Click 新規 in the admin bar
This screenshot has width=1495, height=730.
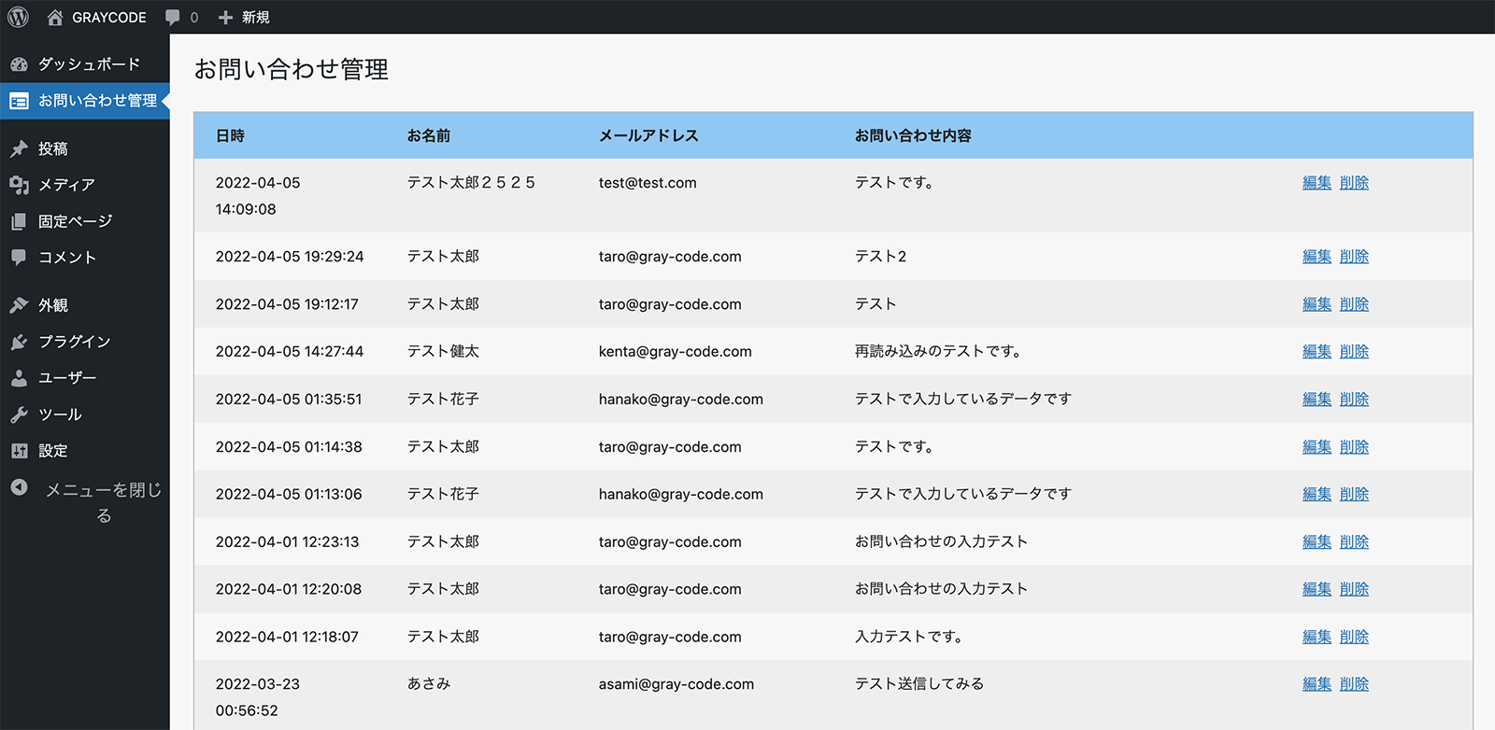coord(256,17)
